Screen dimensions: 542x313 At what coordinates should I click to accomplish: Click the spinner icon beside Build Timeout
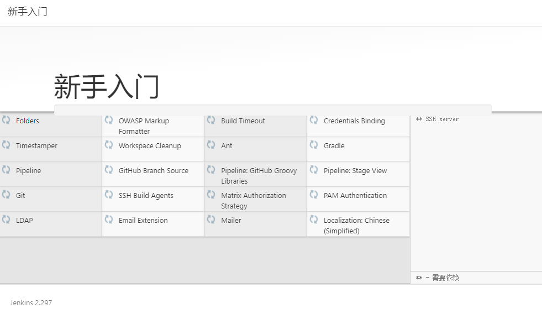[x=211, y=120]
